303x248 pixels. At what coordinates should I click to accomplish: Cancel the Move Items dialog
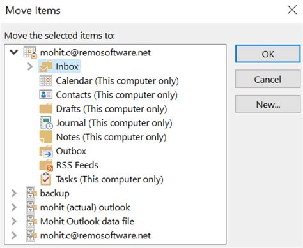pos(268,79)
